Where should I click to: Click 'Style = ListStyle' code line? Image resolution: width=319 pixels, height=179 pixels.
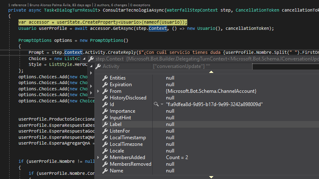click(58, 65)
